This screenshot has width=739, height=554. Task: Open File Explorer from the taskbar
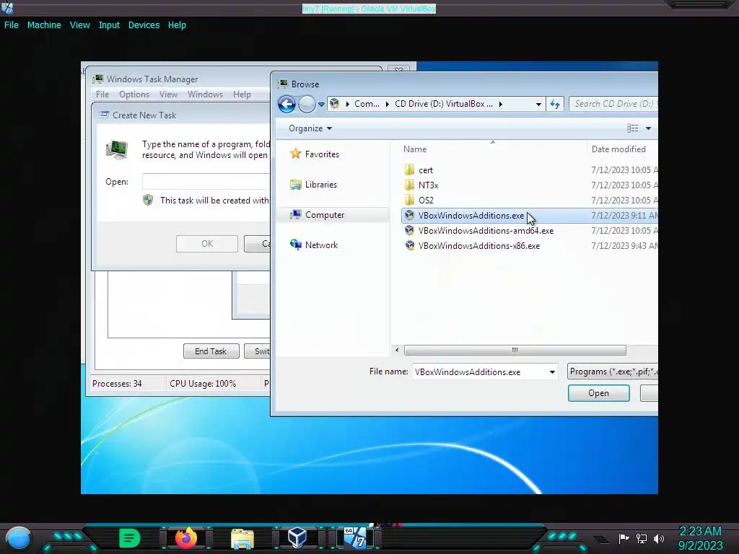[242, 539]
